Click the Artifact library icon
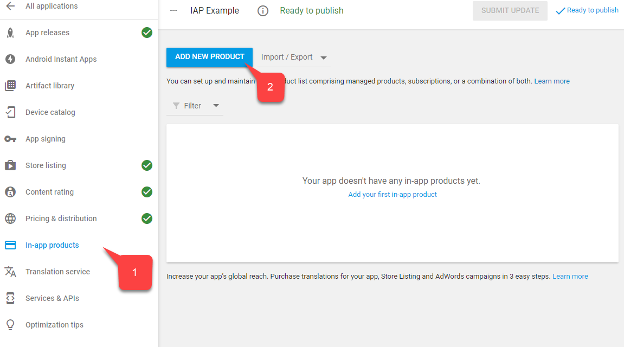 10,85
